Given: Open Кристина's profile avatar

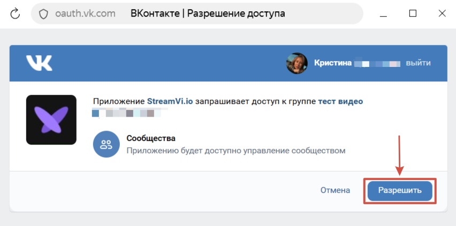Looking at the screenshot, I should click(x=297, y=63).
